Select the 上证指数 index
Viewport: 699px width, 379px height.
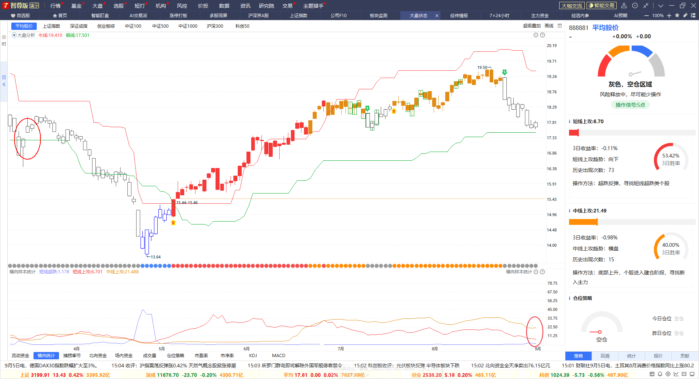[x=51, y=26]
